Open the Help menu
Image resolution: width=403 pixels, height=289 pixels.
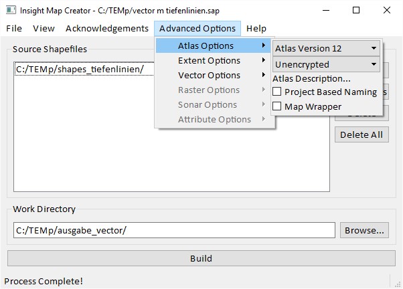(x=256, y=28)
